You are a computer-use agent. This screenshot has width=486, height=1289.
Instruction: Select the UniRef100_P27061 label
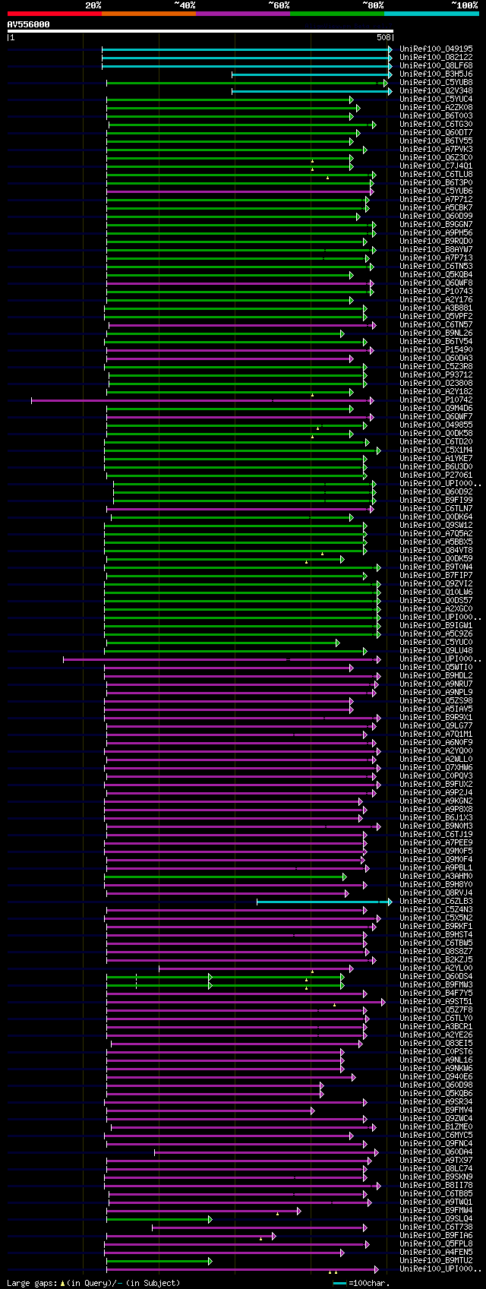436,475
